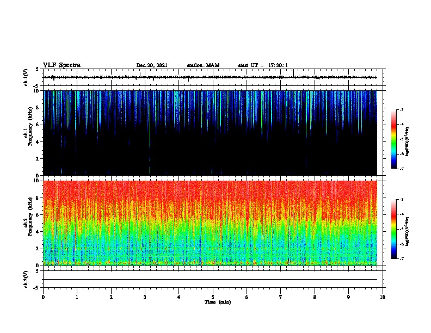Image resolution: width=431 pixels, height=333 pixels.
Task: Click time axis tick label "9"
Action: coord(348,297)
